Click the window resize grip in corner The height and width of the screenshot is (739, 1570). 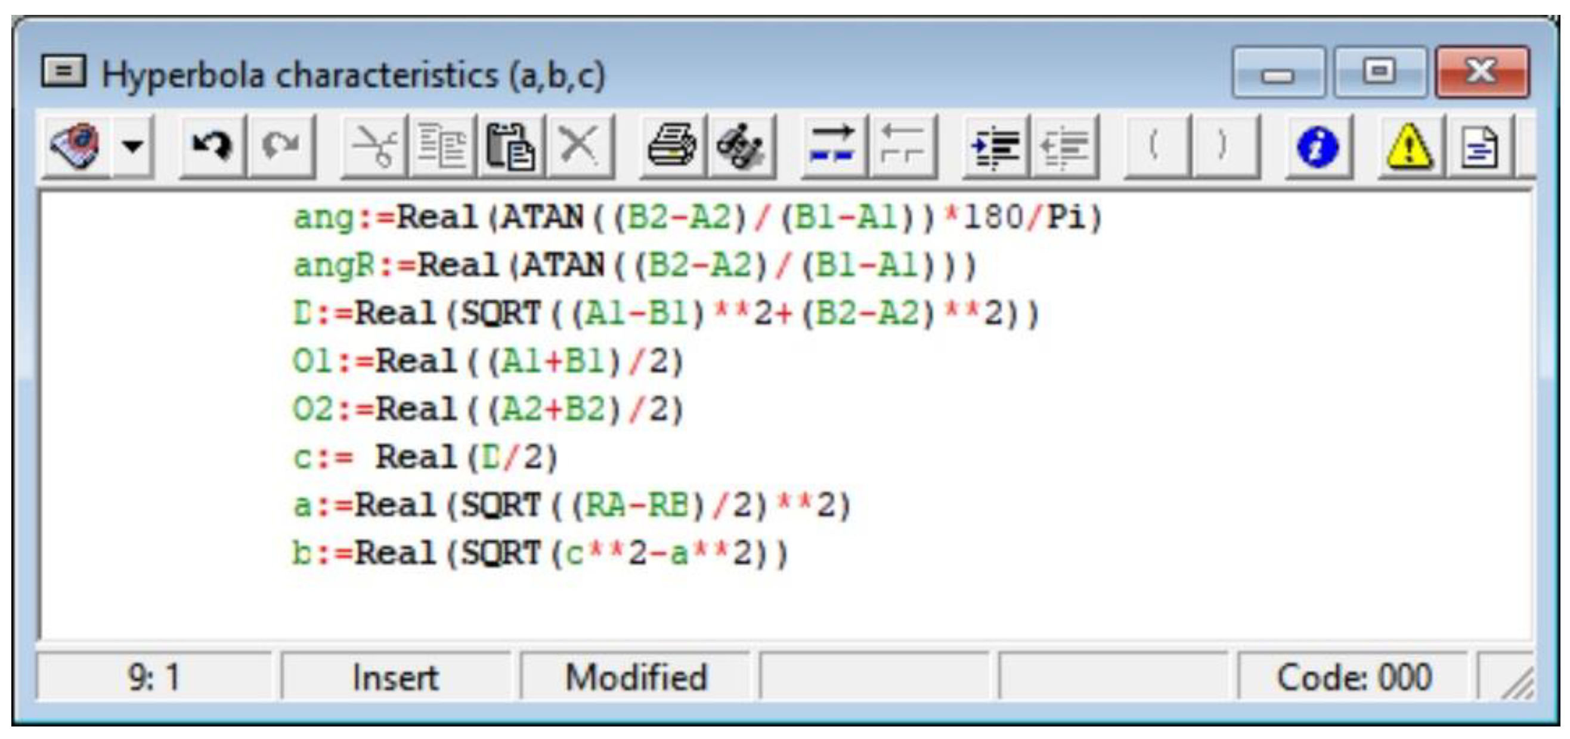click(x=1516, y=682)
